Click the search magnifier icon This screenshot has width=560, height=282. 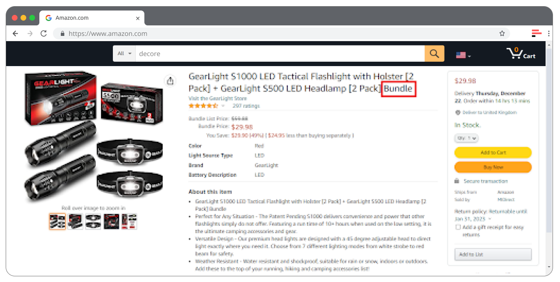tap(434, 53)
